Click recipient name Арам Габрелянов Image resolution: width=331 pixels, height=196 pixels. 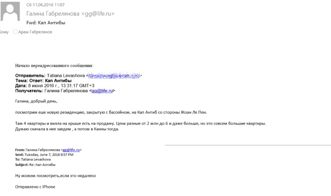click(x=35, y=32)
